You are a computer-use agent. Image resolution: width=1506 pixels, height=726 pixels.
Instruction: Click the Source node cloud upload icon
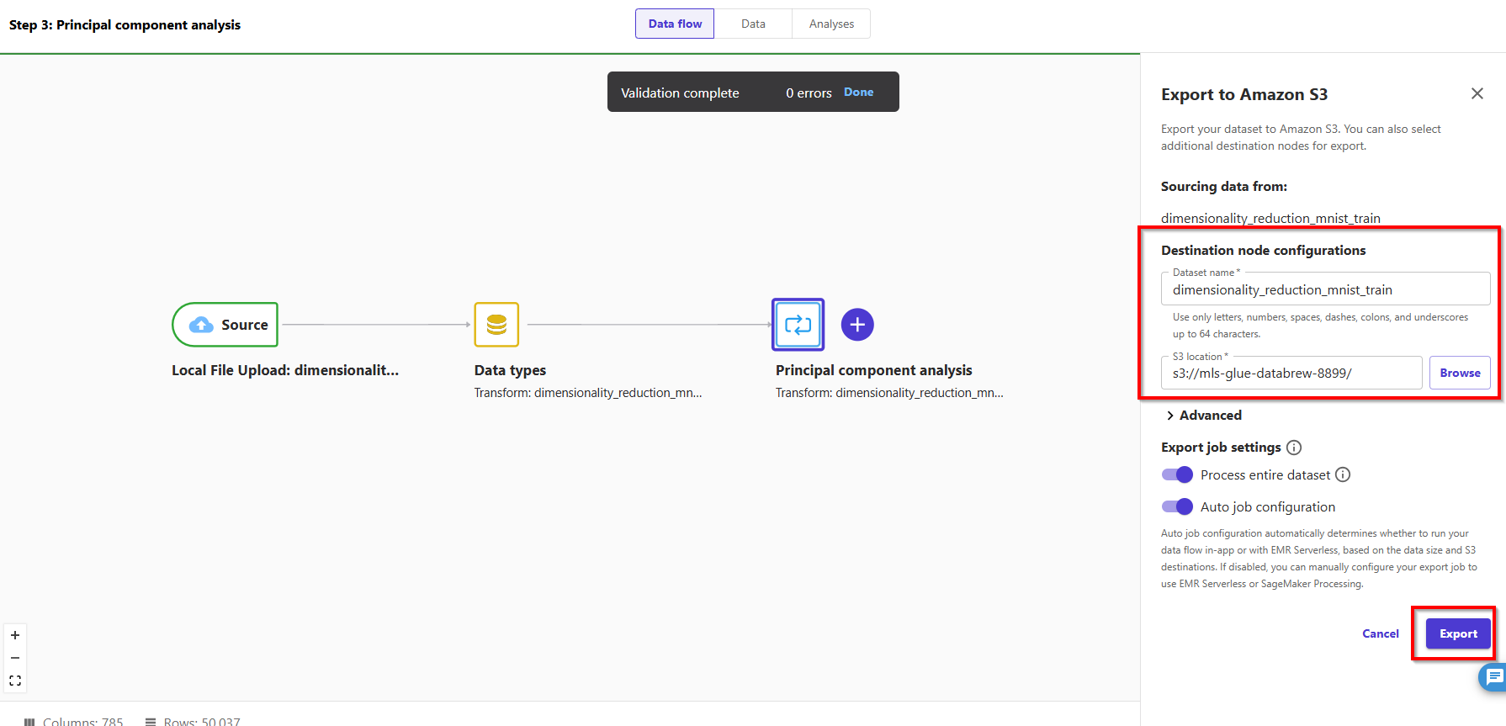[201, 325]
